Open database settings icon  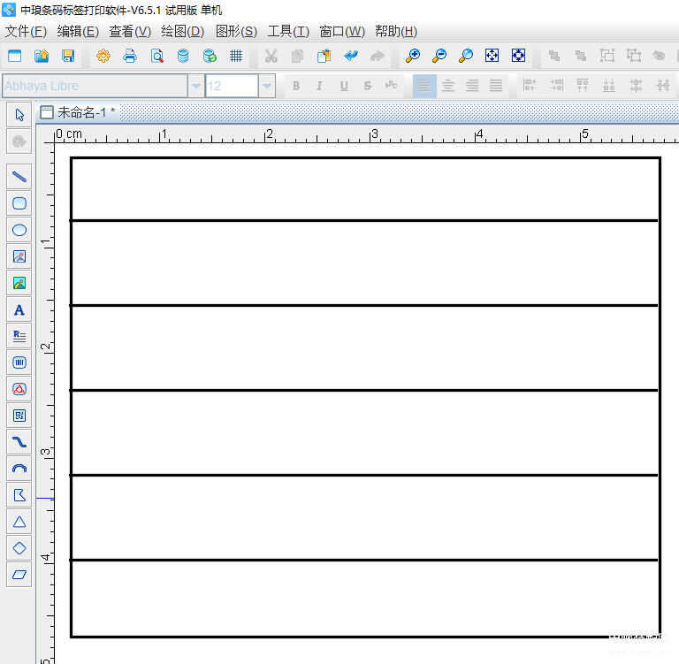[183, 56]
